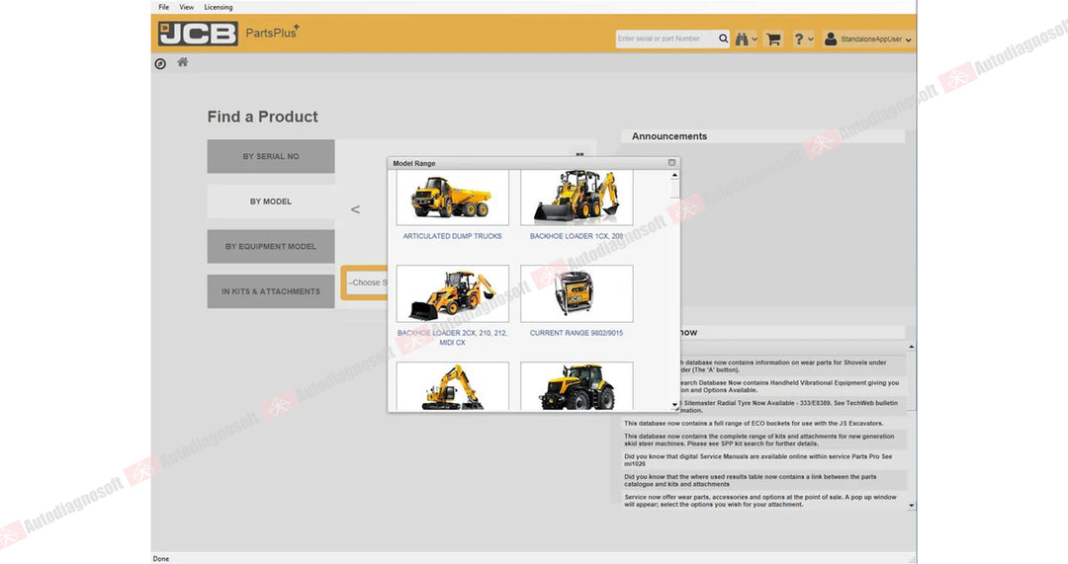Open the Choose dropdown behind the dialog
This screenshot has height=564, width=1068.
click(366, 282)
